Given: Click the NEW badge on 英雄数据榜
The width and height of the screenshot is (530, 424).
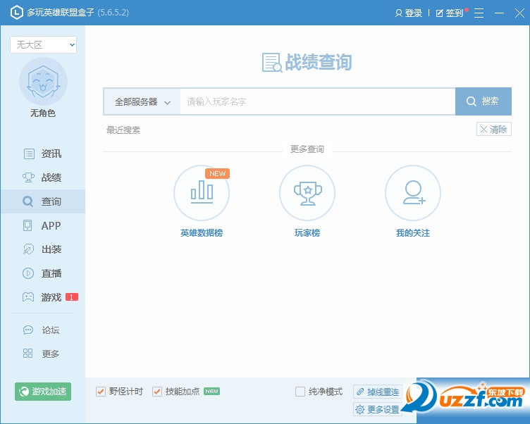Looking at the screenshot, I should 217,174.
